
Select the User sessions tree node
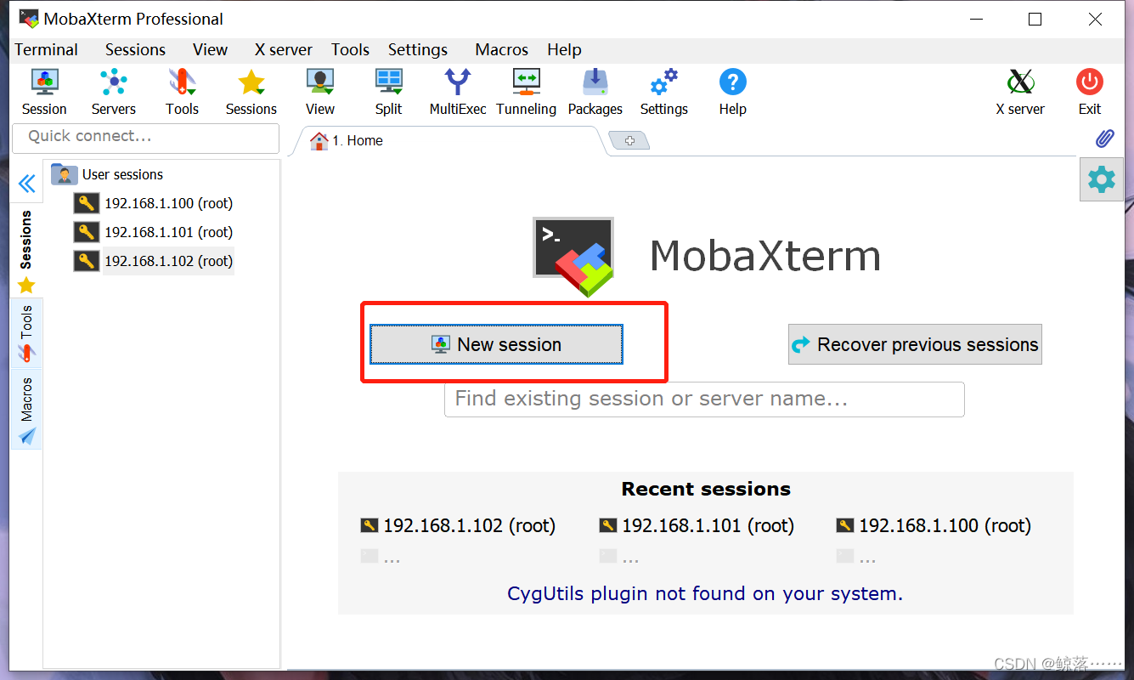(x=122, y=174)
